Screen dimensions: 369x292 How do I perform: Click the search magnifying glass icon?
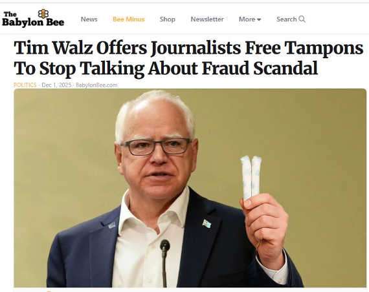[302, 19]
